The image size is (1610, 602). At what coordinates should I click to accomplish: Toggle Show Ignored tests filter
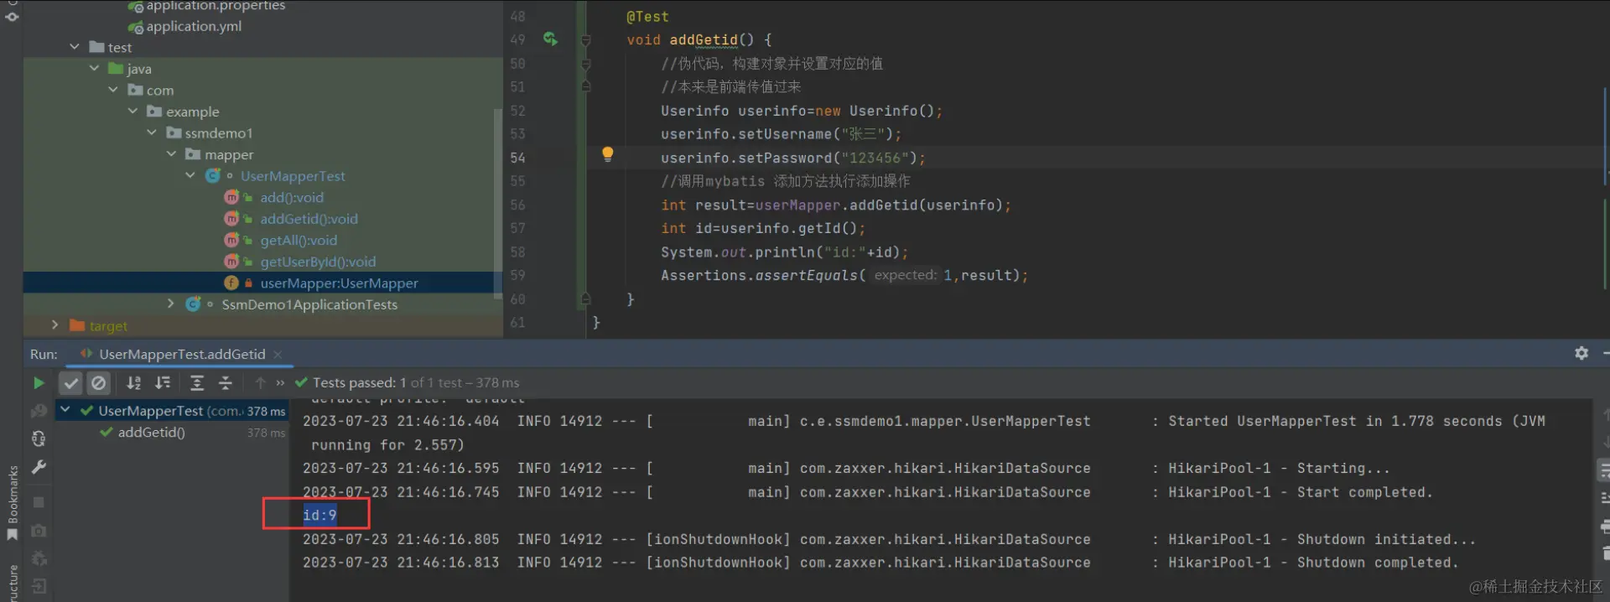[99, 383]
